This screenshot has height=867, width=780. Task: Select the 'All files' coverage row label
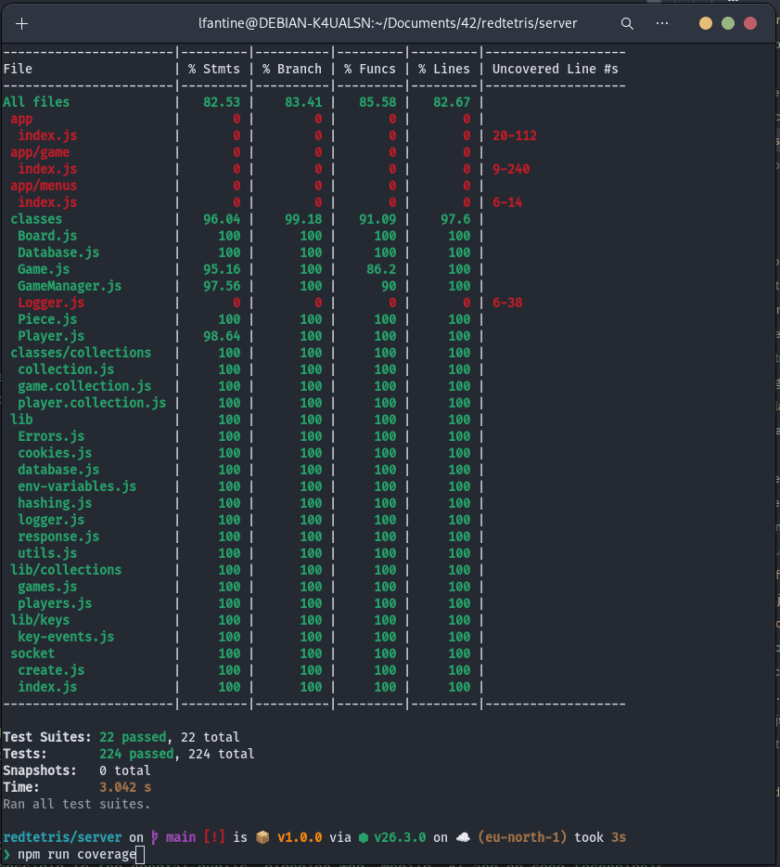coord(36,102)
